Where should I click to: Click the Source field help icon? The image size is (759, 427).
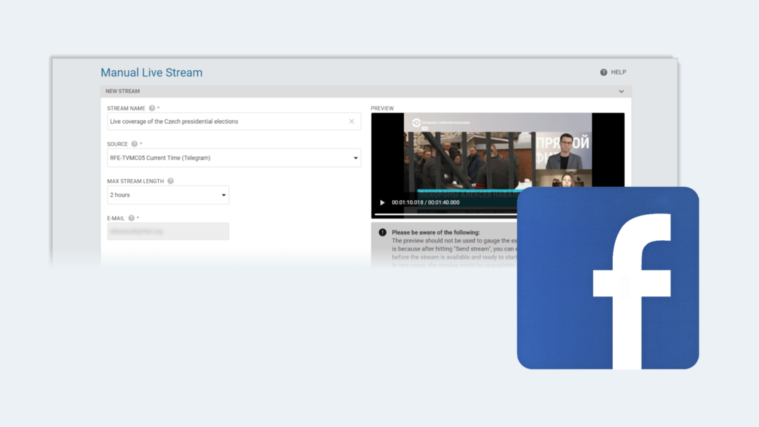tap(134, 144)
